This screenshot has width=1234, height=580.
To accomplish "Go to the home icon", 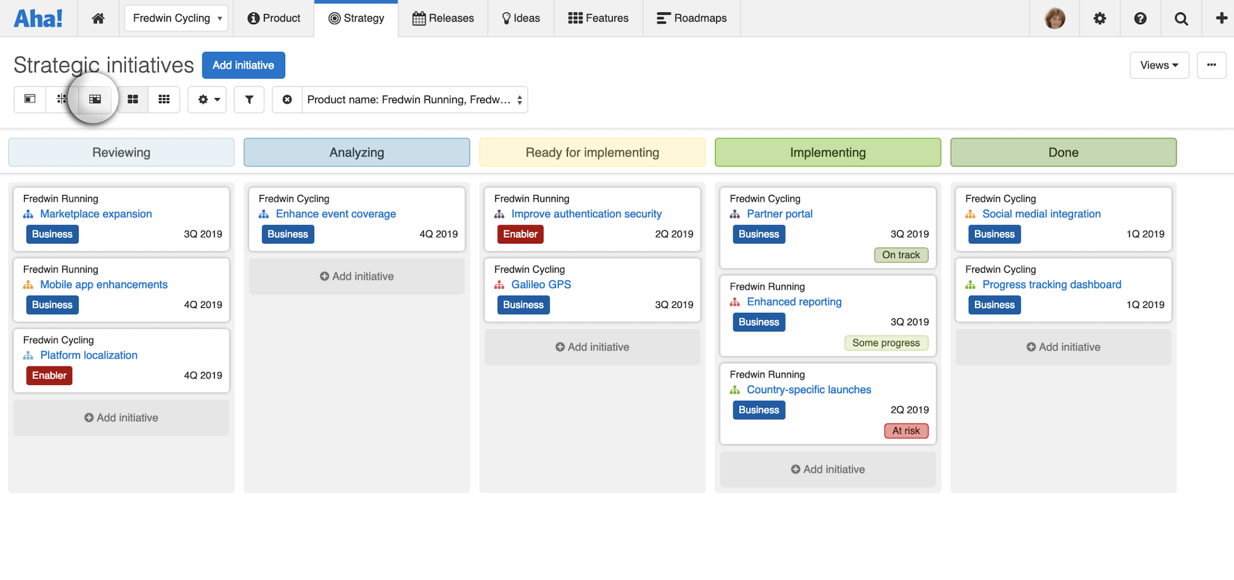I will pyautogui.click(x=98, y=19).
